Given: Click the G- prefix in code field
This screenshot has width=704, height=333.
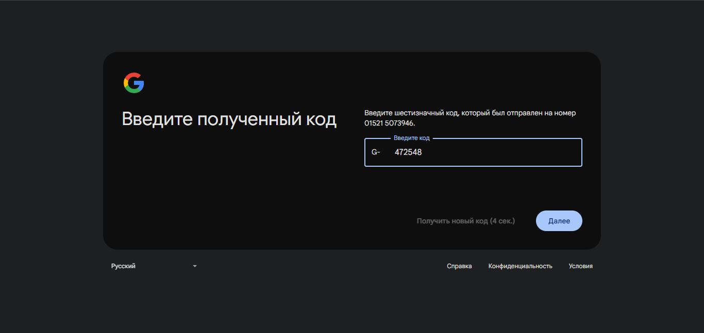Looking at the screenshot, I should coord(376,152).
